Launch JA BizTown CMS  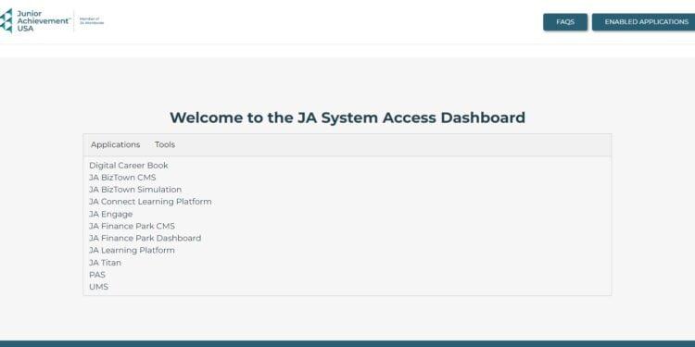tap(122, 178)
